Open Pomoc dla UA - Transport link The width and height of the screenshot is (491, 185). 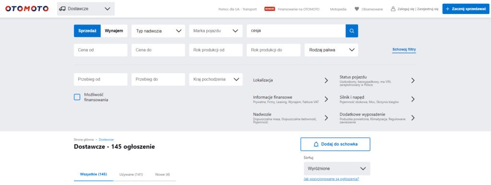pyautogui.click(x=237, y=10)
